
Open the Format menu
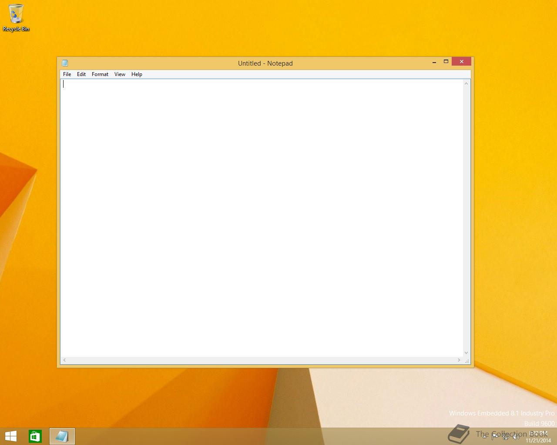100,74
